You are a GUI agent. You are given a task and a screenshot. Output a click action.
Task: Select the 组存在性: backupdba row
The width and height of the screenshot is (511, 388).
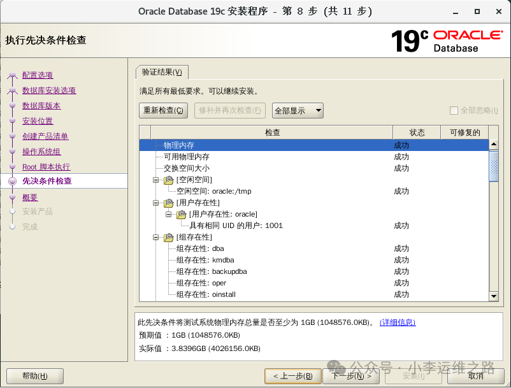pyautogui.click(x=314, y=271)
